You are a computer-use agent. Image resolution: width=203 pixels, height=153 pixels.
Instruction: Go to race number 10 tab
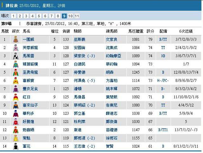click(x=70, y=16)
